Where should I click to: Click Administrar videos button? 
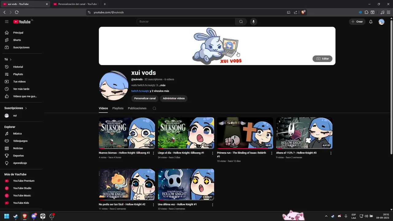(174, 98)
